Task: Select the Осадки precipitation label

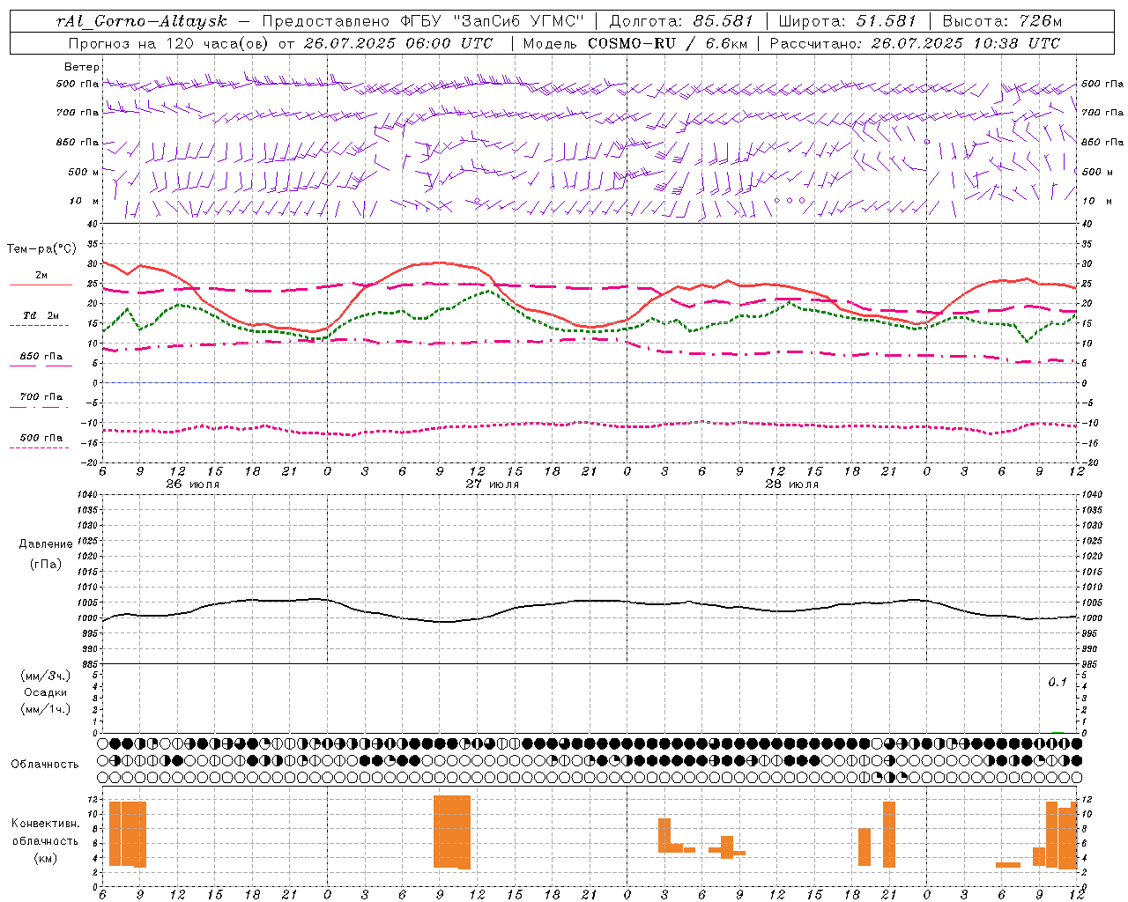Action: [x=46, y=692]
